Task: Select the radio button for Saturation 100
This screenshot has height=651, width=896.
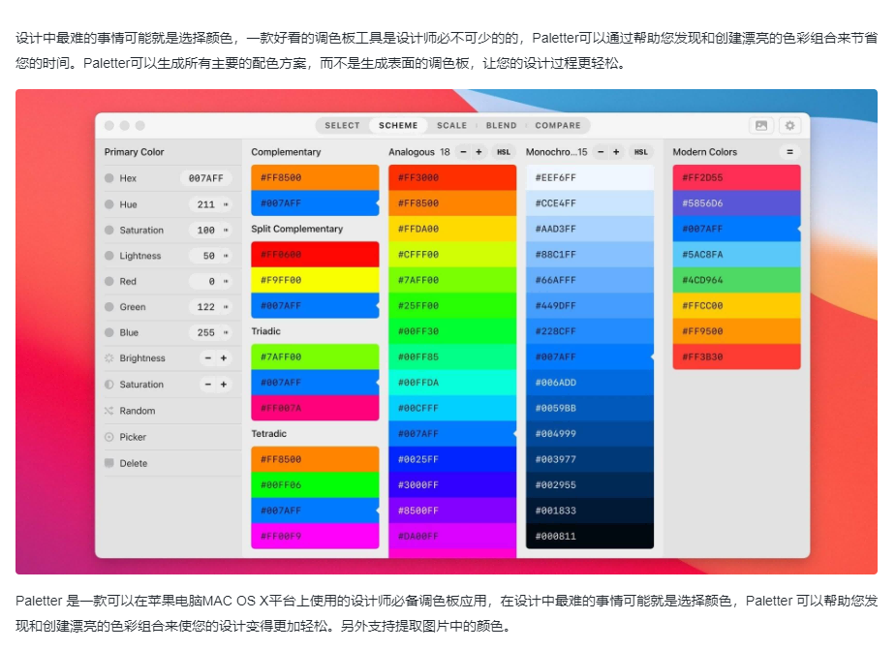Action: pyautogui.click(x=109, y=231)
